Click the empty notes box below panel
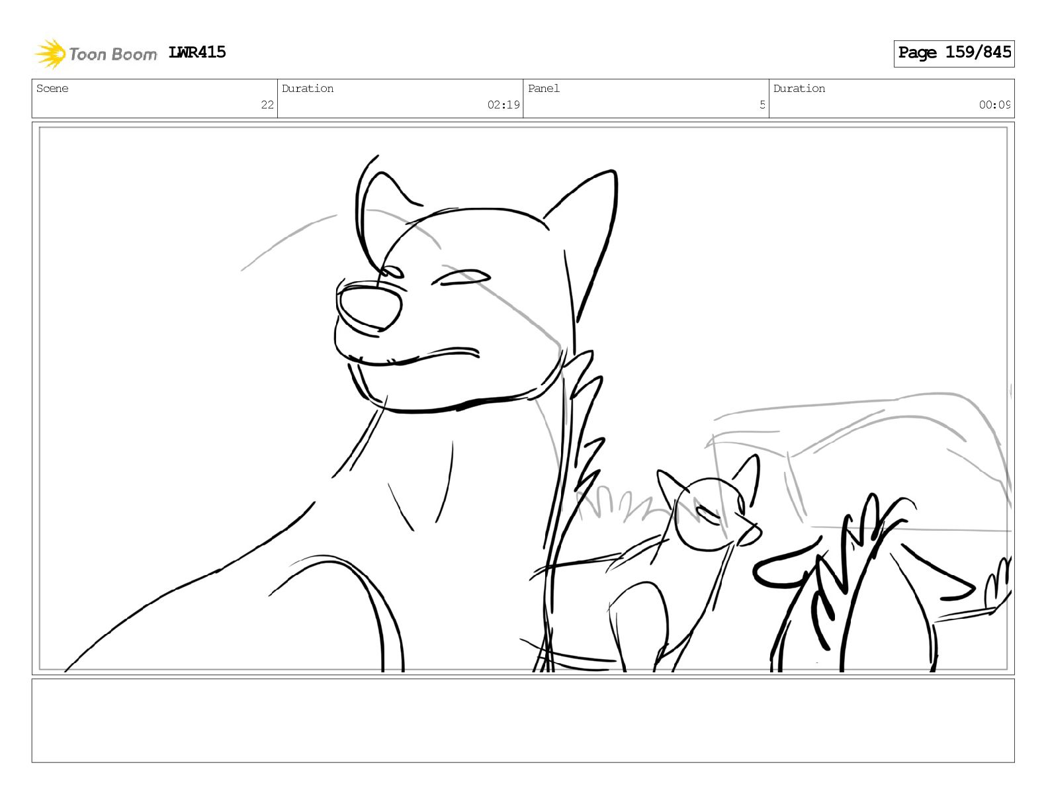Viewport: 1048px width, 810px height. click(x=523, y=721)
